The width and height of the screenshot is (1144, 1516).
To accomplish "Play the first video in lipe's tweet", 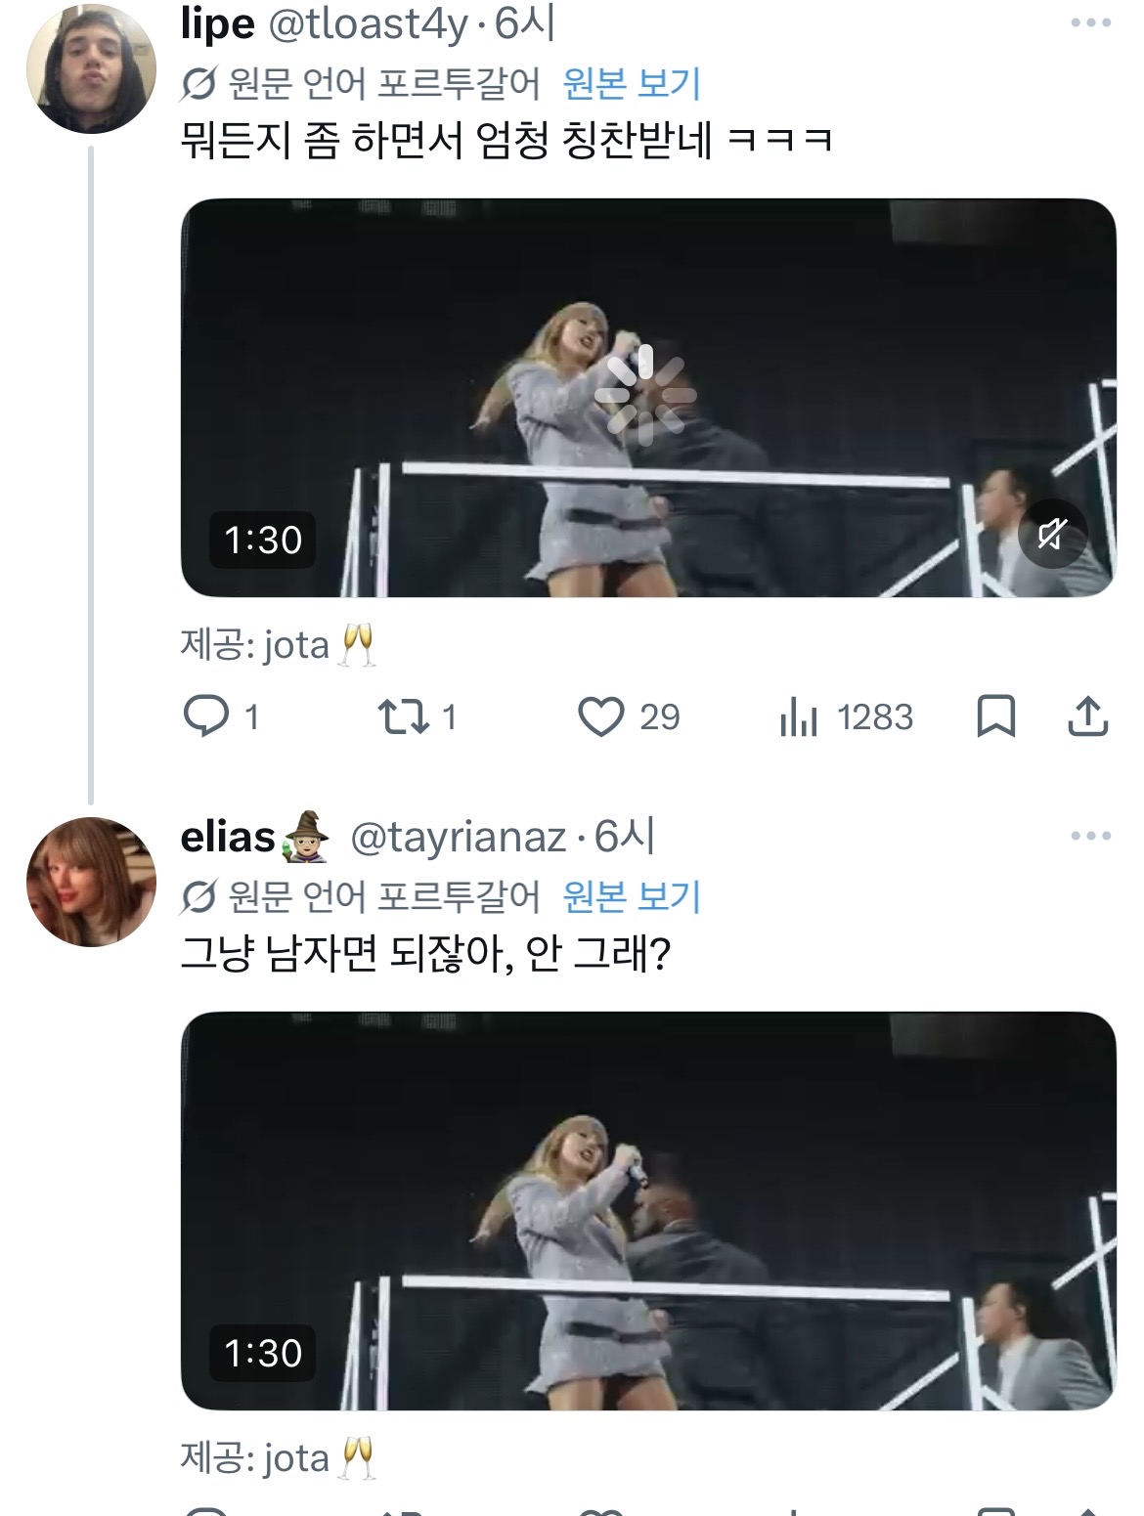I will click(646, 397).
